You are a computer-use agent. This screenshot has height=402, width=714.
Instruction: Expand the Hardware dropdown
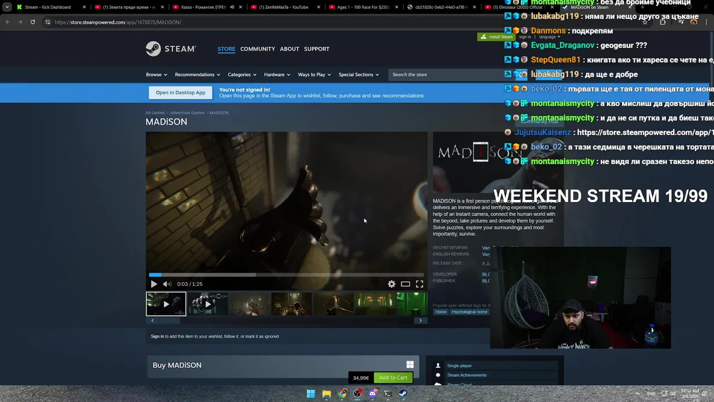pyautogui.click(x=277, y=74)
